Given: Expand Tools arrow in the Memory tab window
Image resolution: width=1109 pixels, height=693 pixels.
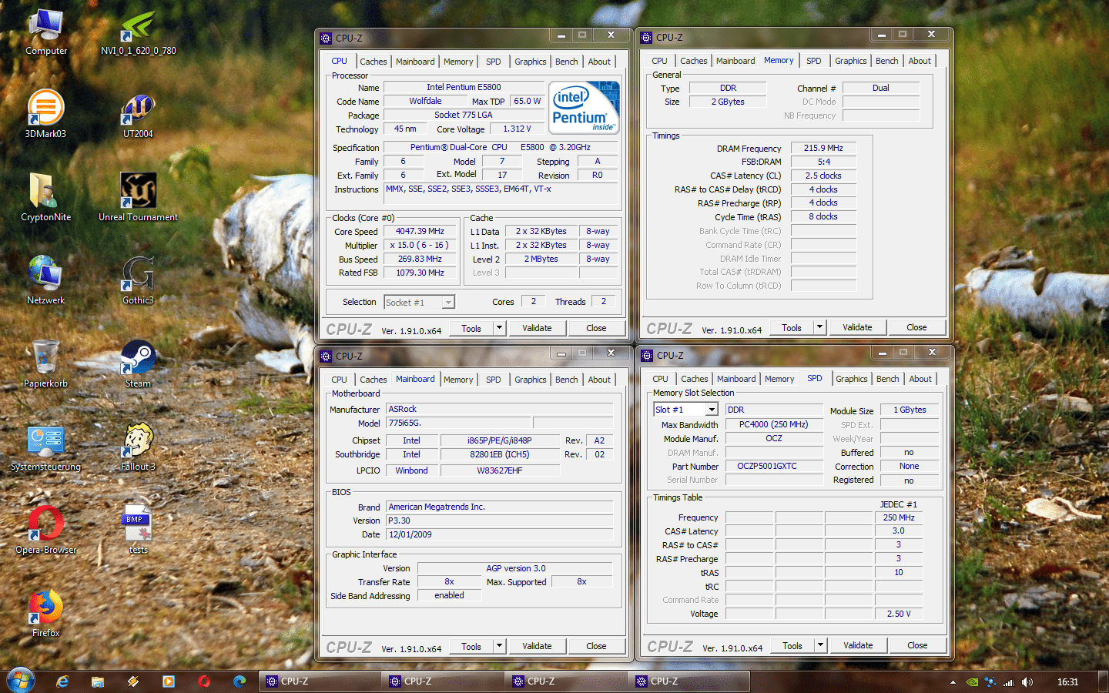Looking at the screenshot, I should [x=819, y=327].
